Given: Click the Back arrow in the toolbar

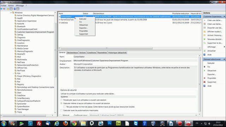Looking at the screenshot, I should click(1, 9).
